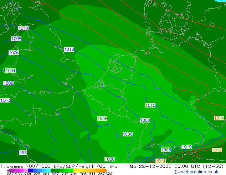226x175 pixels.
Task: Click the legend value 281
Action: click(46, 174)
